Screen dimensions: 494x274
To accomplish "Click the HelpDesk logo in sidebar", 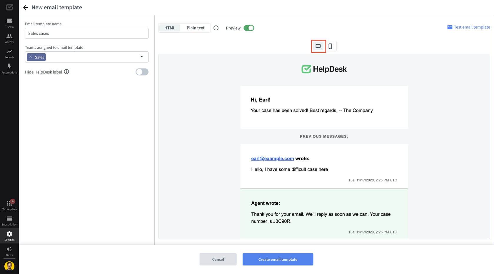I will [x=9, y=7].
